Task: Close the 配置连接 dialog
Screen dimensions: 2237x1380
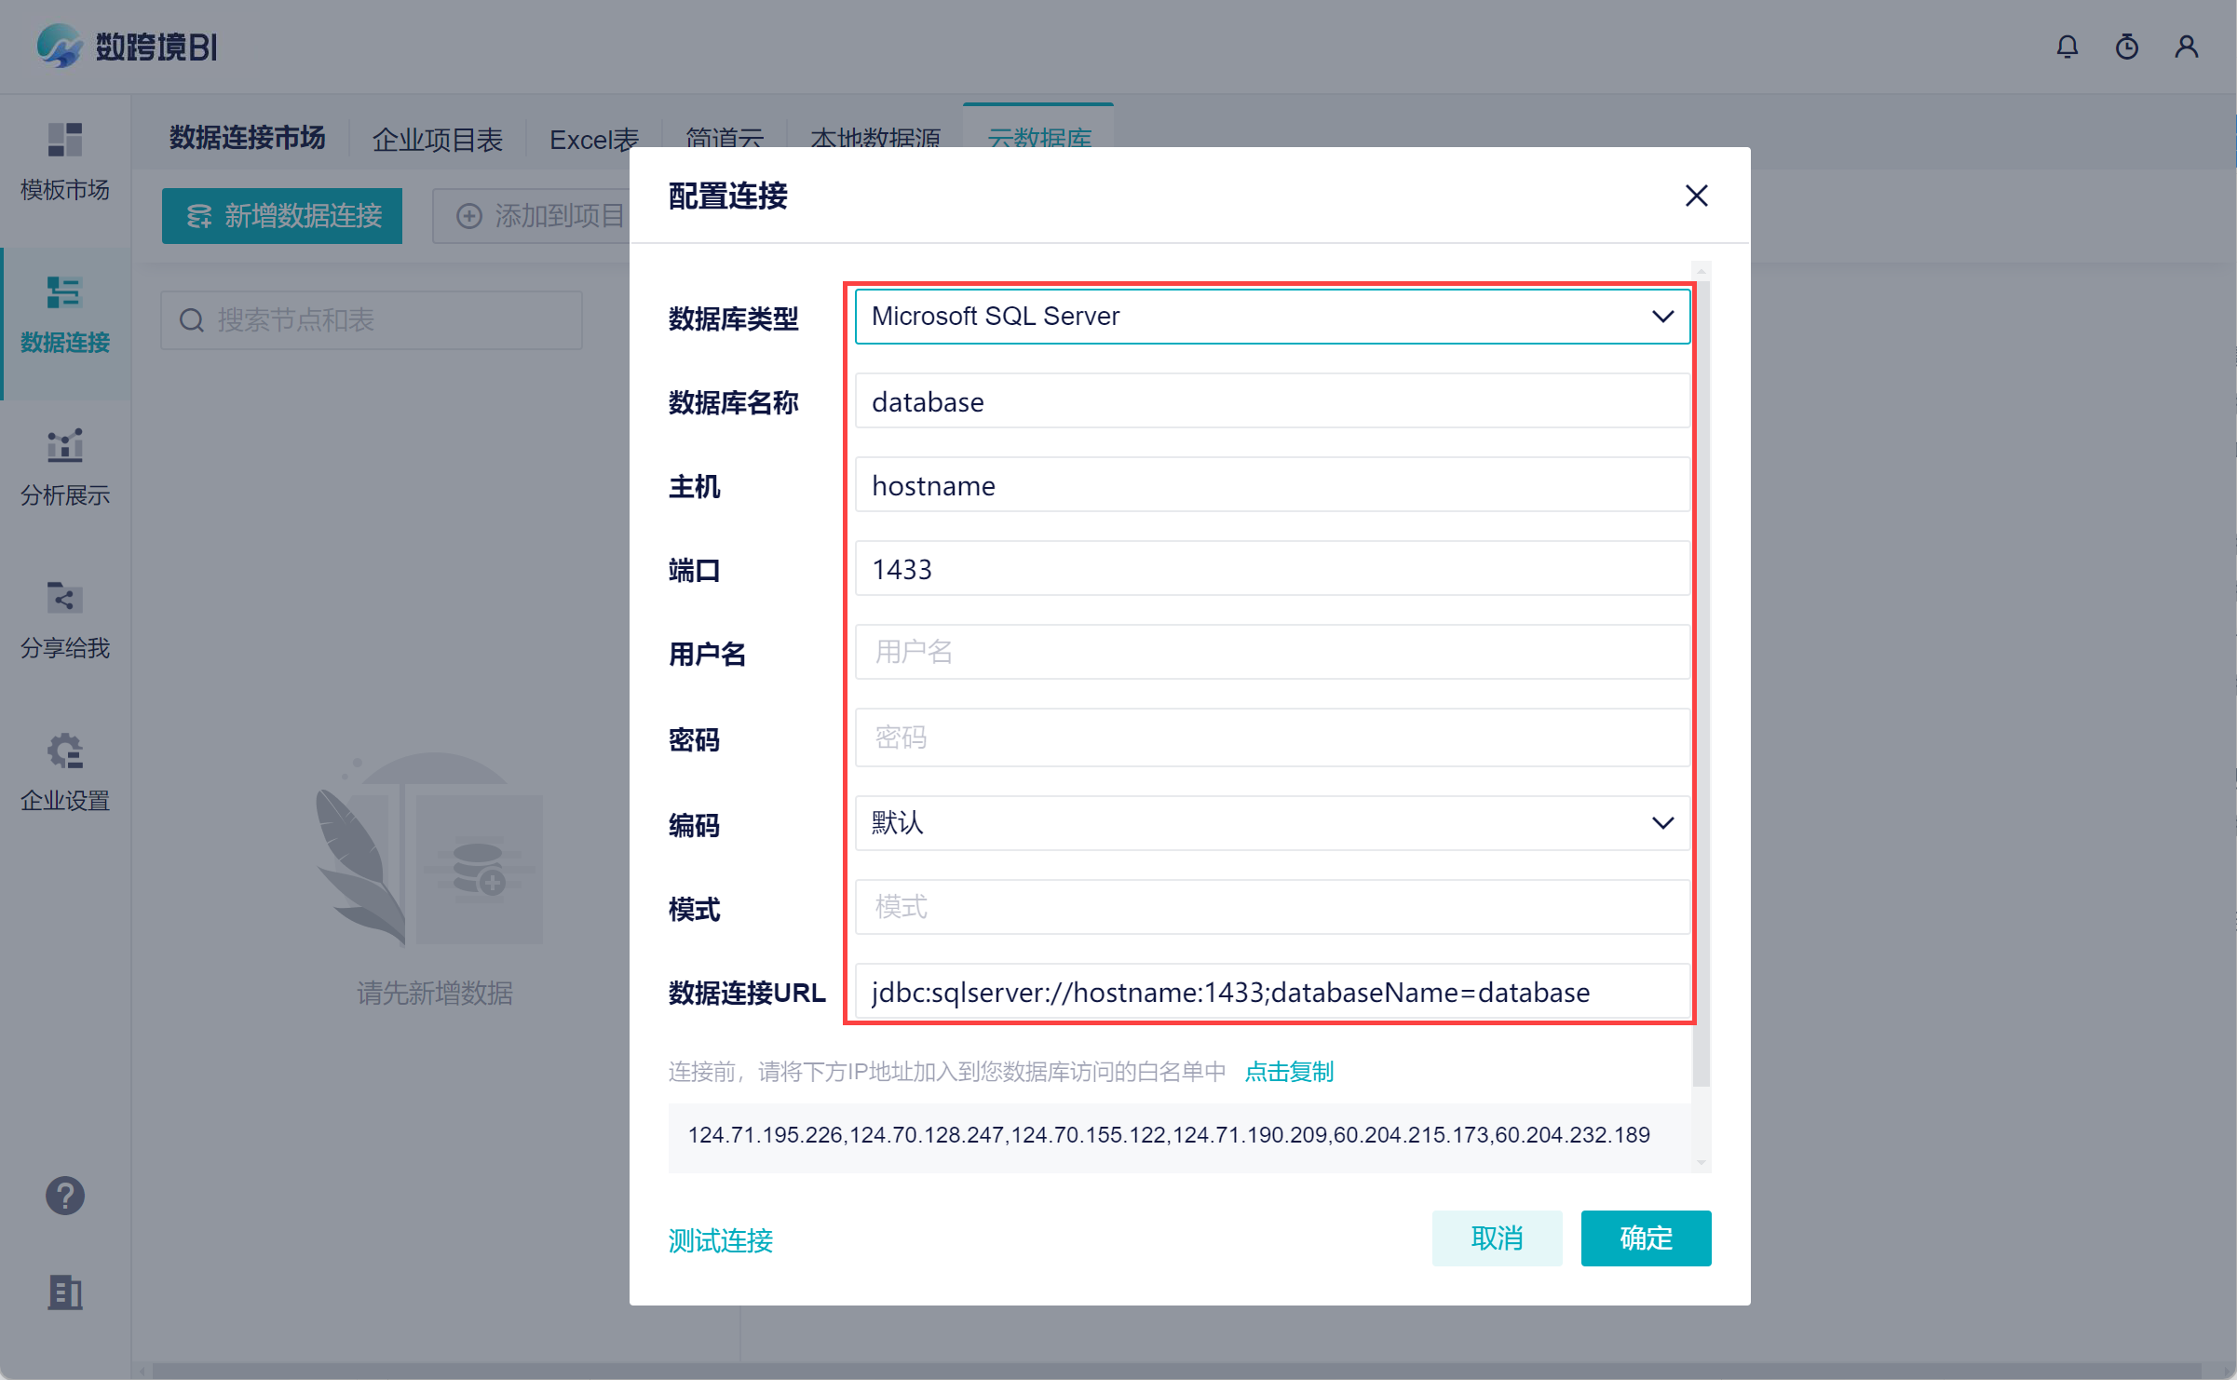Action: point(1696,196)
